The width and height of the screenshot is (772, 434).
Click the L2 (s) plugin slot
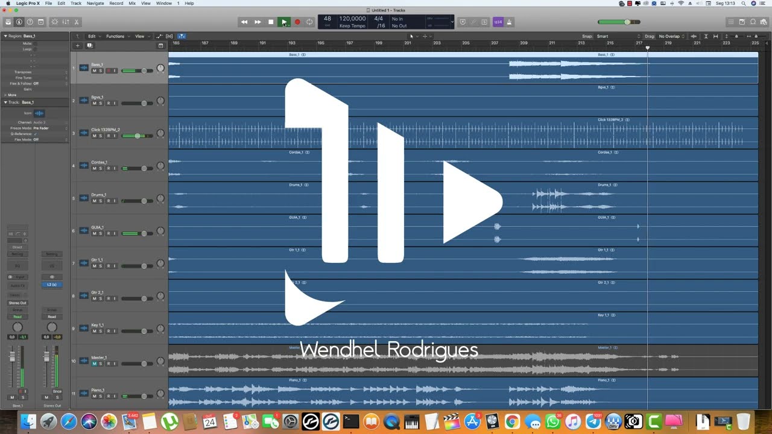click(x=52, y=285)
